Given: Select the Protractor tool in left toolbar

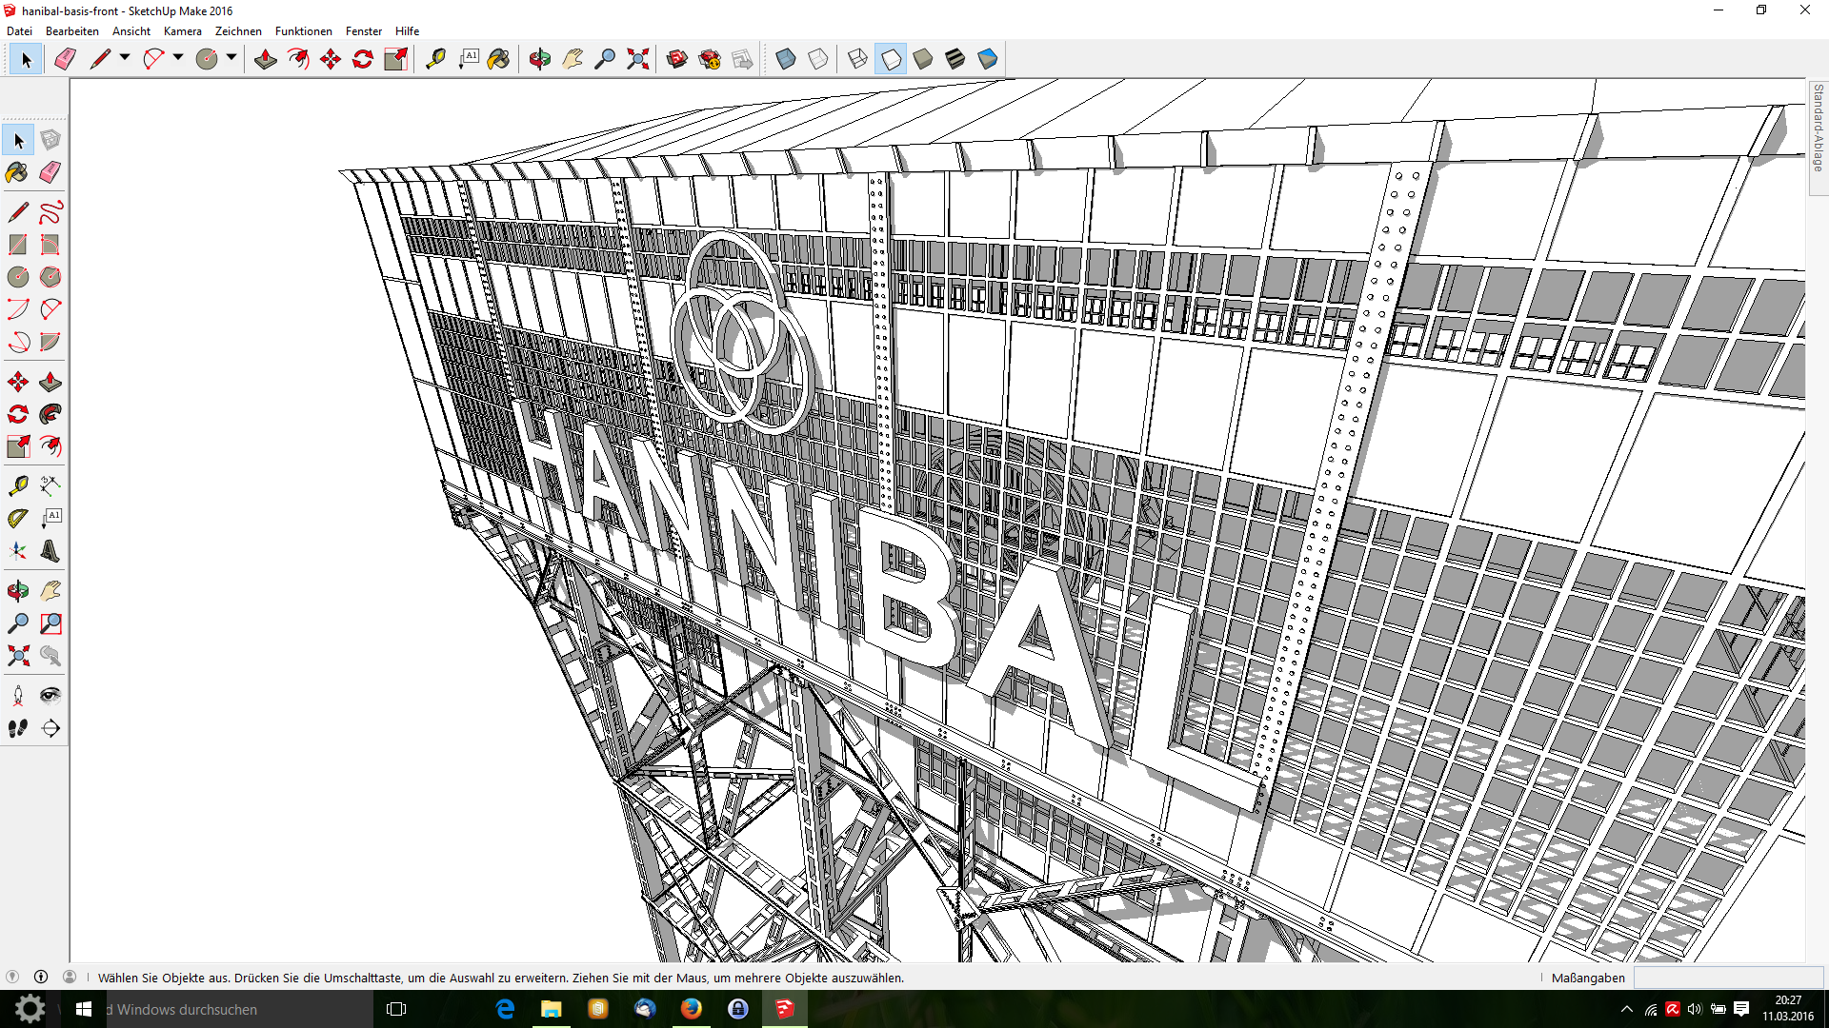Looking at the screenshot, I should coord(18,519).
